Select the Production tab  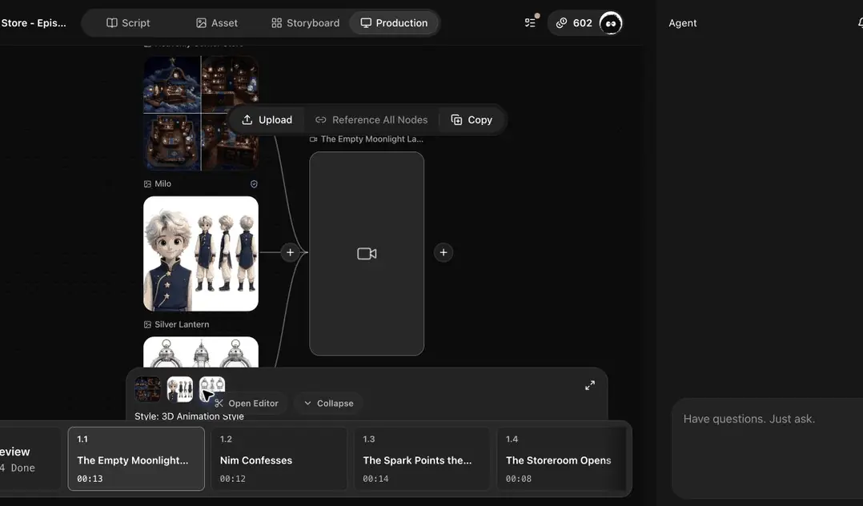(394, 23)
